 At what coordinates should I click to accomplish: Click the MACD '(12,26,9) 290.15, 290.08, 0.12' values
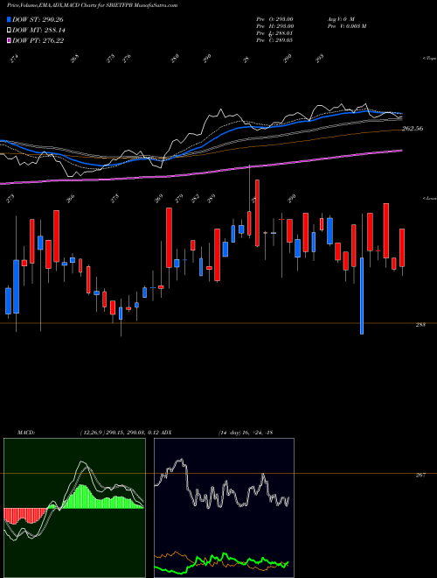[119, 433]
